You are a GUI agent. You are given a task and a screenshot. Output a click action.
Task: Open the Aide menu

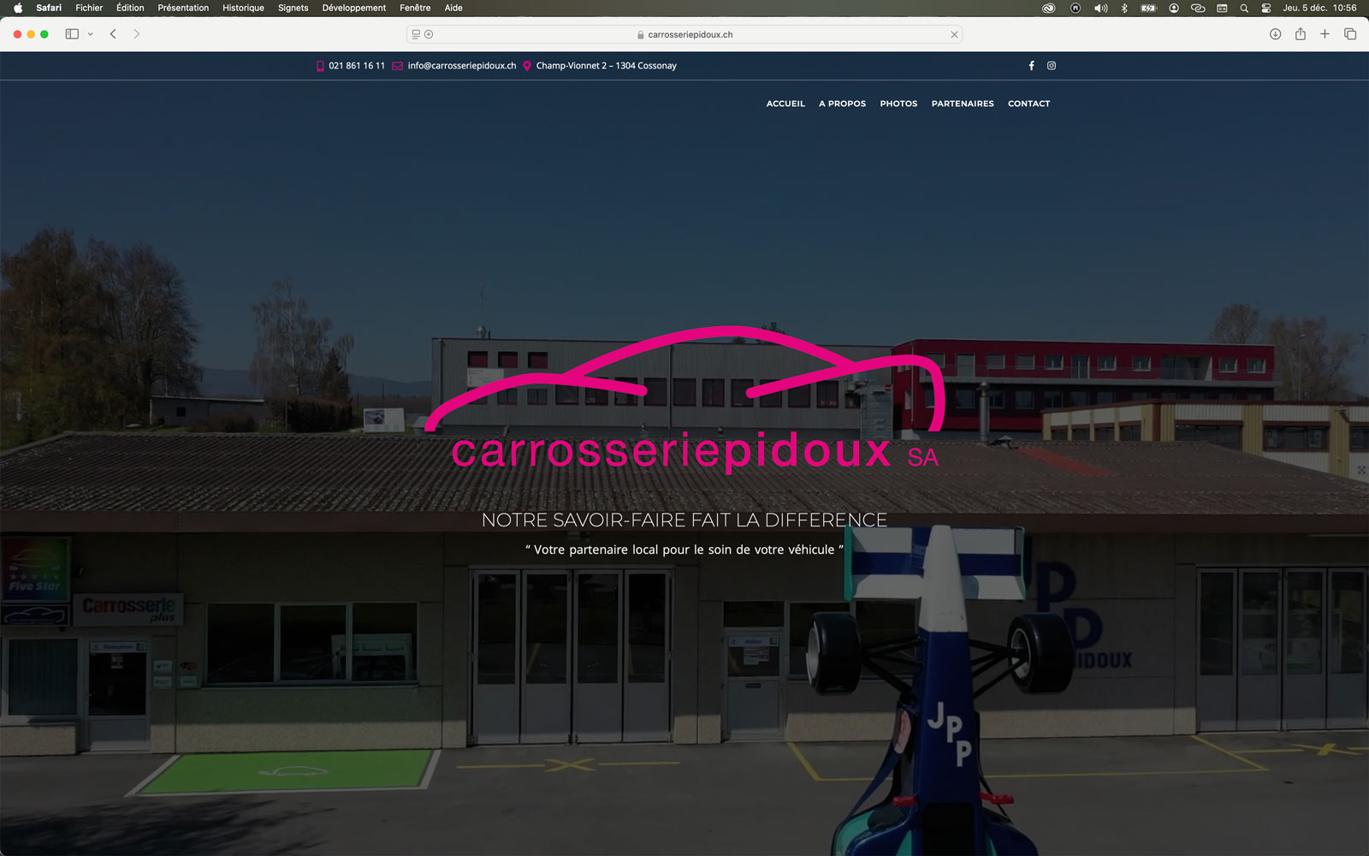coord(453,8)
